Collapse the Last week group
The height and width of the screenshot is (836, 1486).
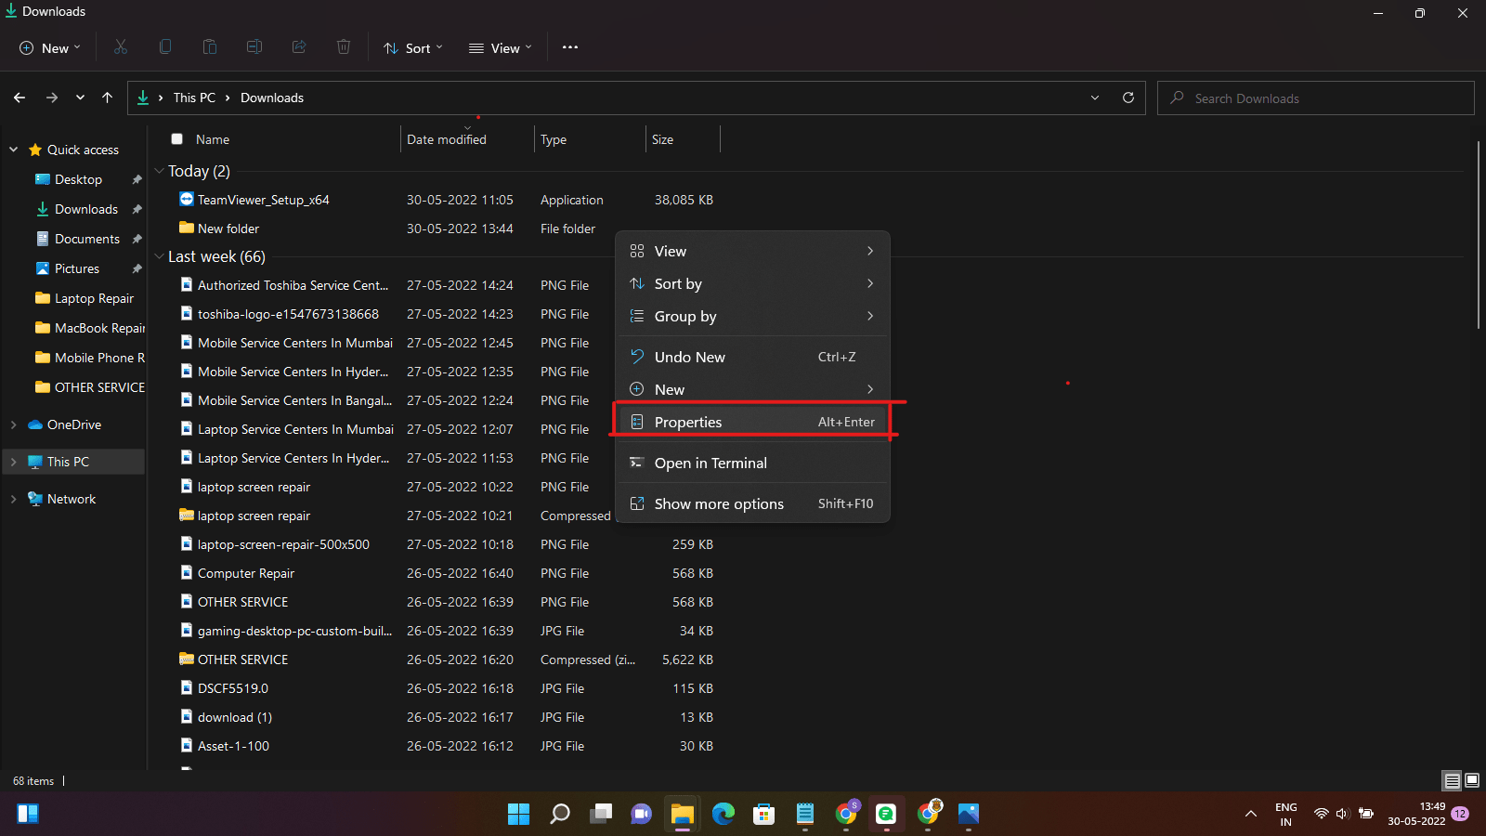[158, 256]
